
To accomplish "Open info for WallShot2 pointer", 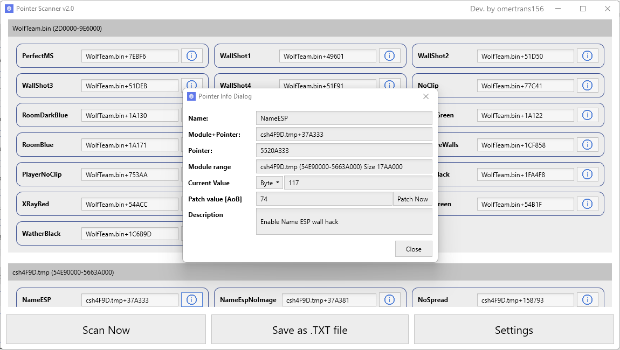I will [x=587, y=56].
